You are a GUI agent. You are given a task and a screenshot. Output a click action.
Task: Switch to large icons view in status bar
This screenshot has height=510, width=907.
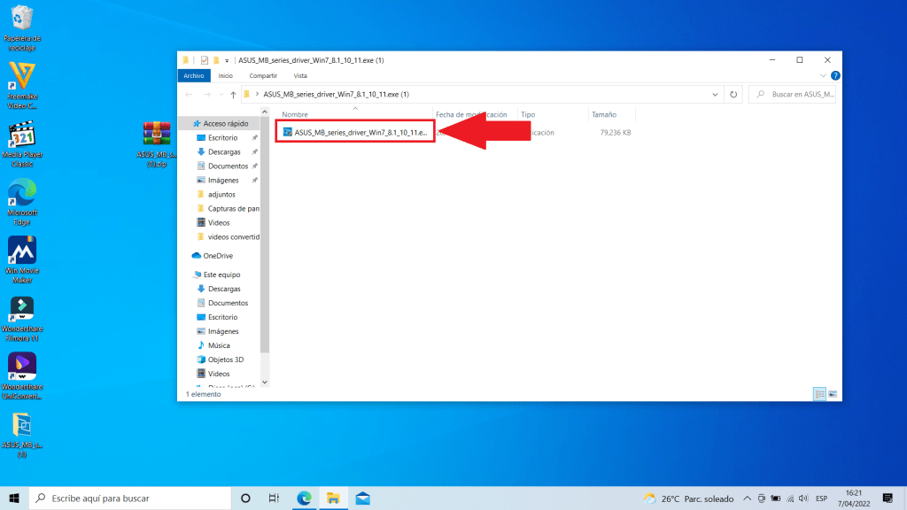point(833,394)
